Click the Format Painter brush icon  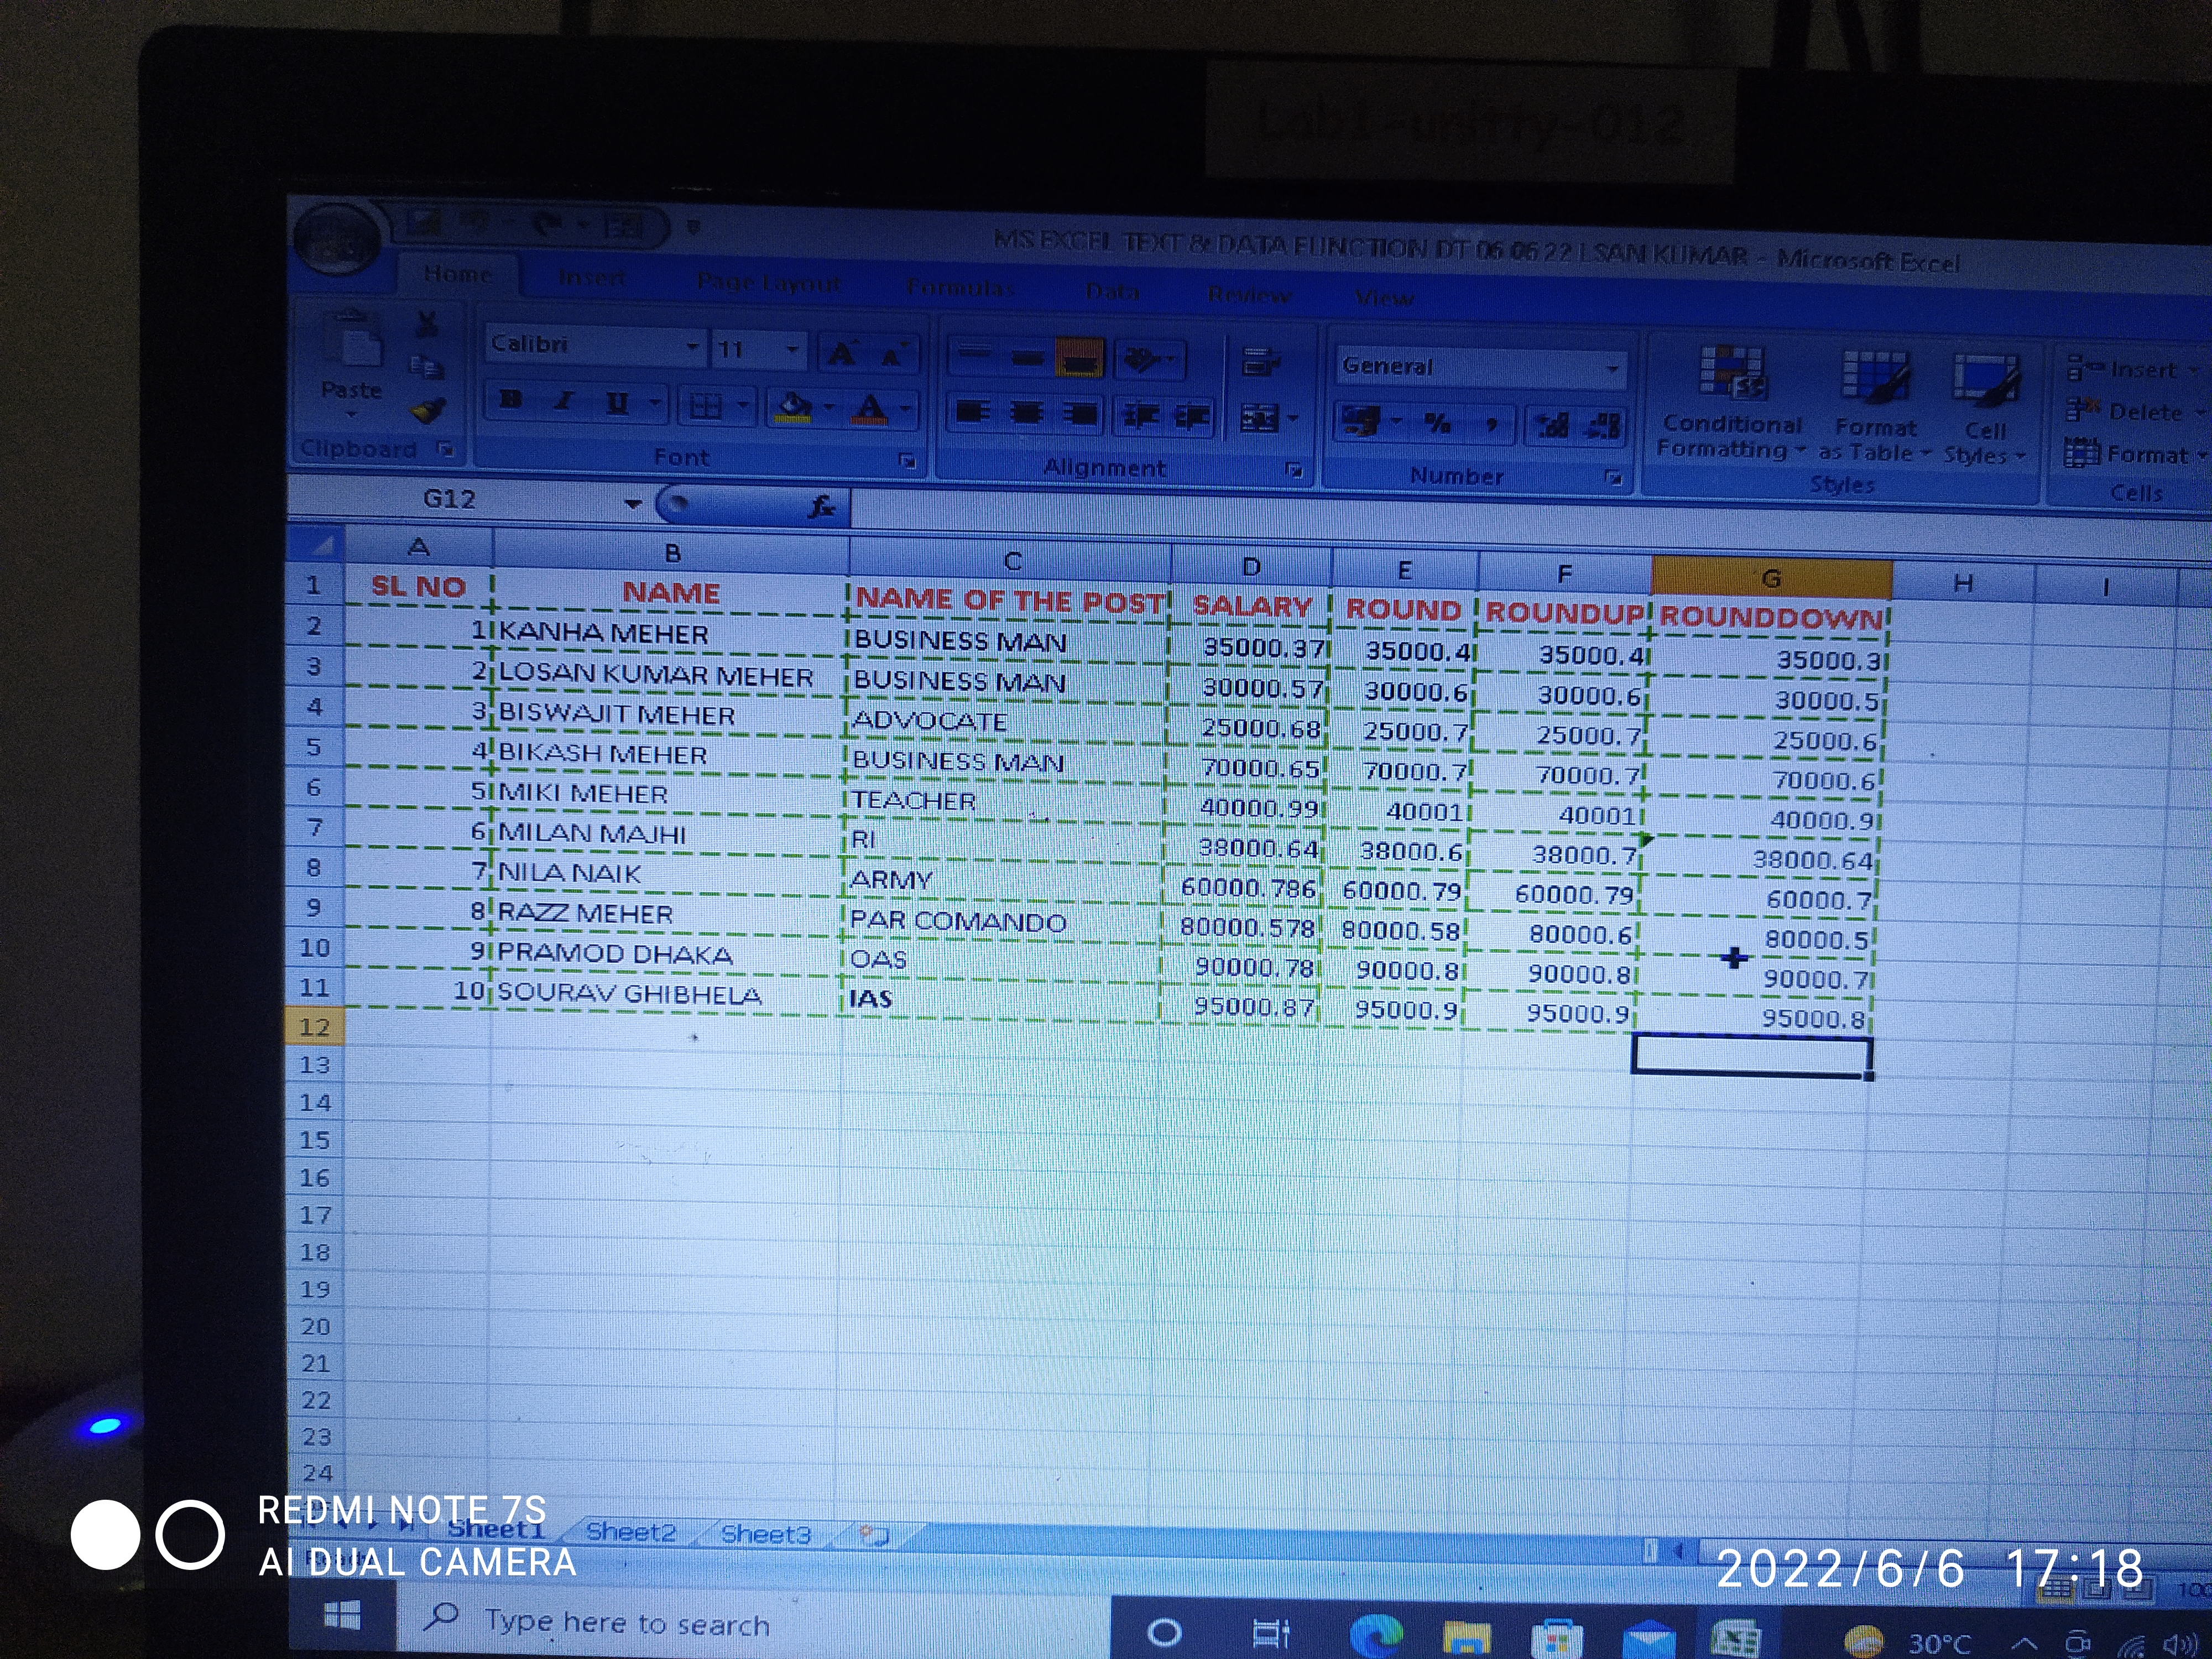[428, 411]
